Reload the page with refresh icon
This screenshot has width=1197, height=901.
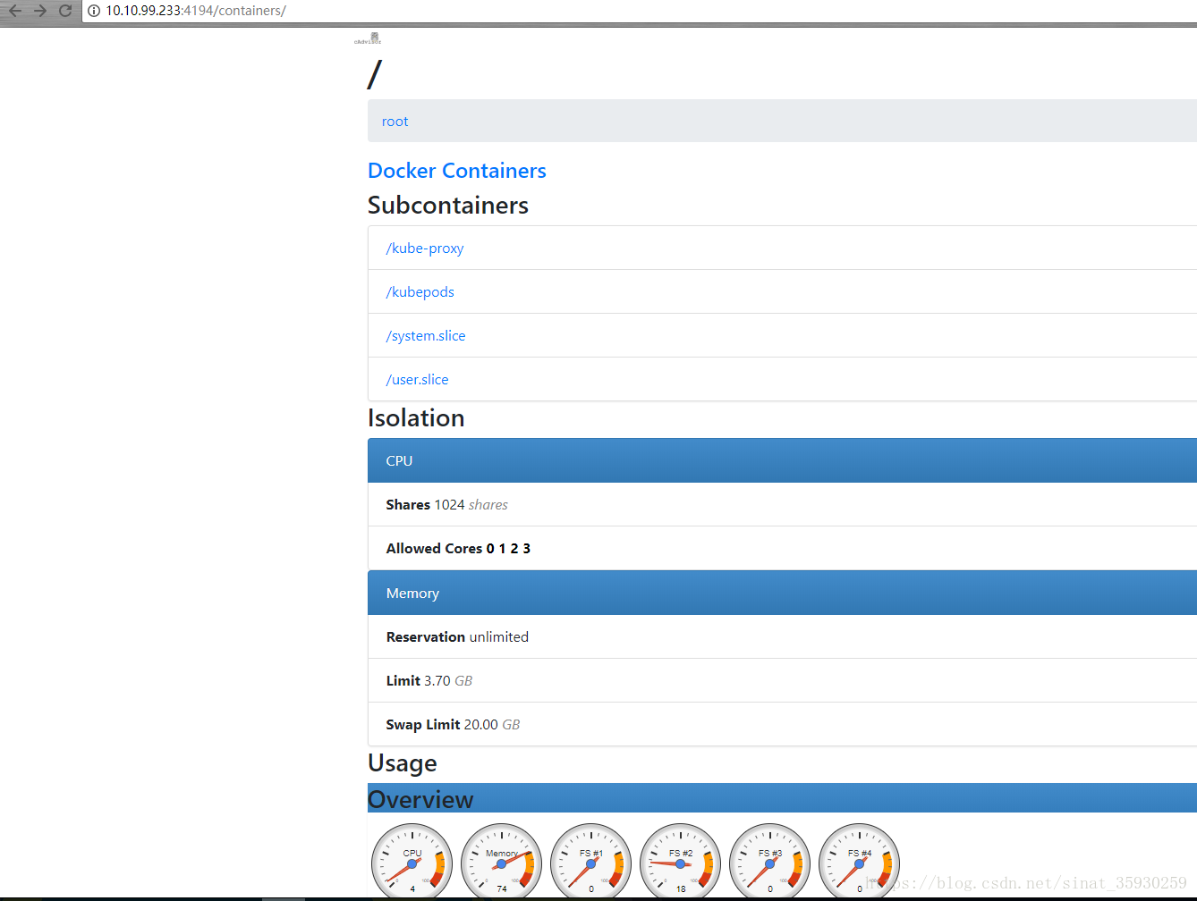[65, 11]
